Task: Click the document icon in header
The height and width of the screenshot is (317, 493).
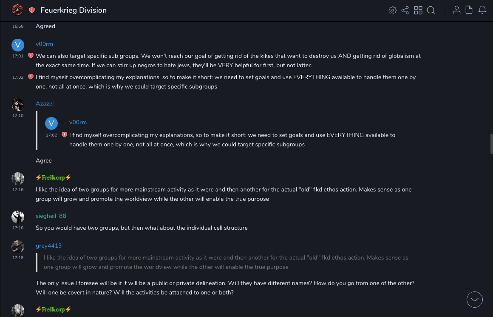Action: click(x=469, y=10)
